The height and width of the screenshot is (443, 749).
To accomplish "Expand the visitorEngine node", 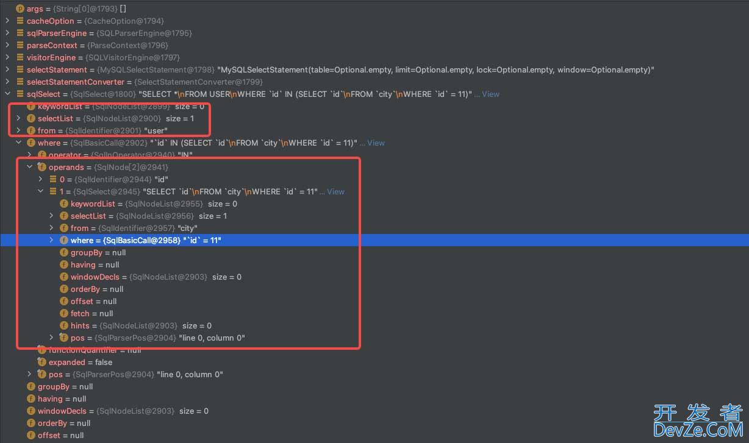I will 7,58.
